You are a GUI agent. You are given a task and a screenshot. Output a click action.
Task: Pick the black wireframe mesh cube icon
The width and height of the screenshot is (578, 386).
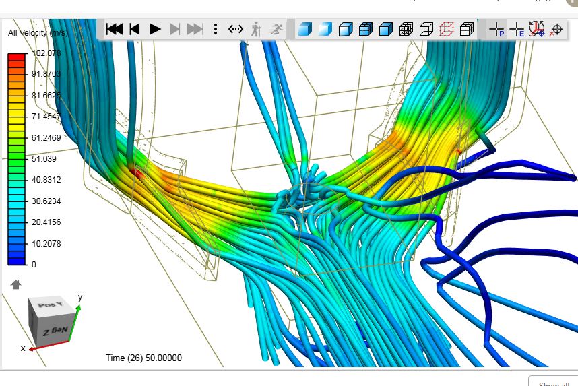[x=406, y=29]
